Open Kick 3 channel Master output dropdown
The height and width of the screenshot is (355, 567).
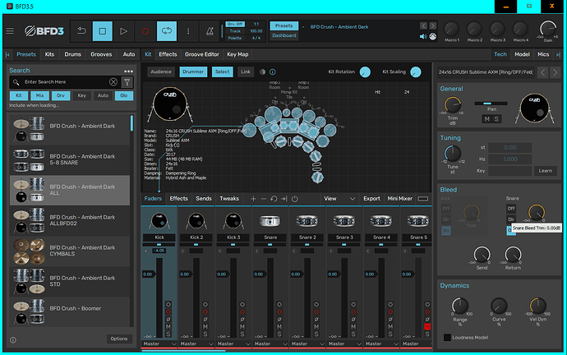point(233,343)
